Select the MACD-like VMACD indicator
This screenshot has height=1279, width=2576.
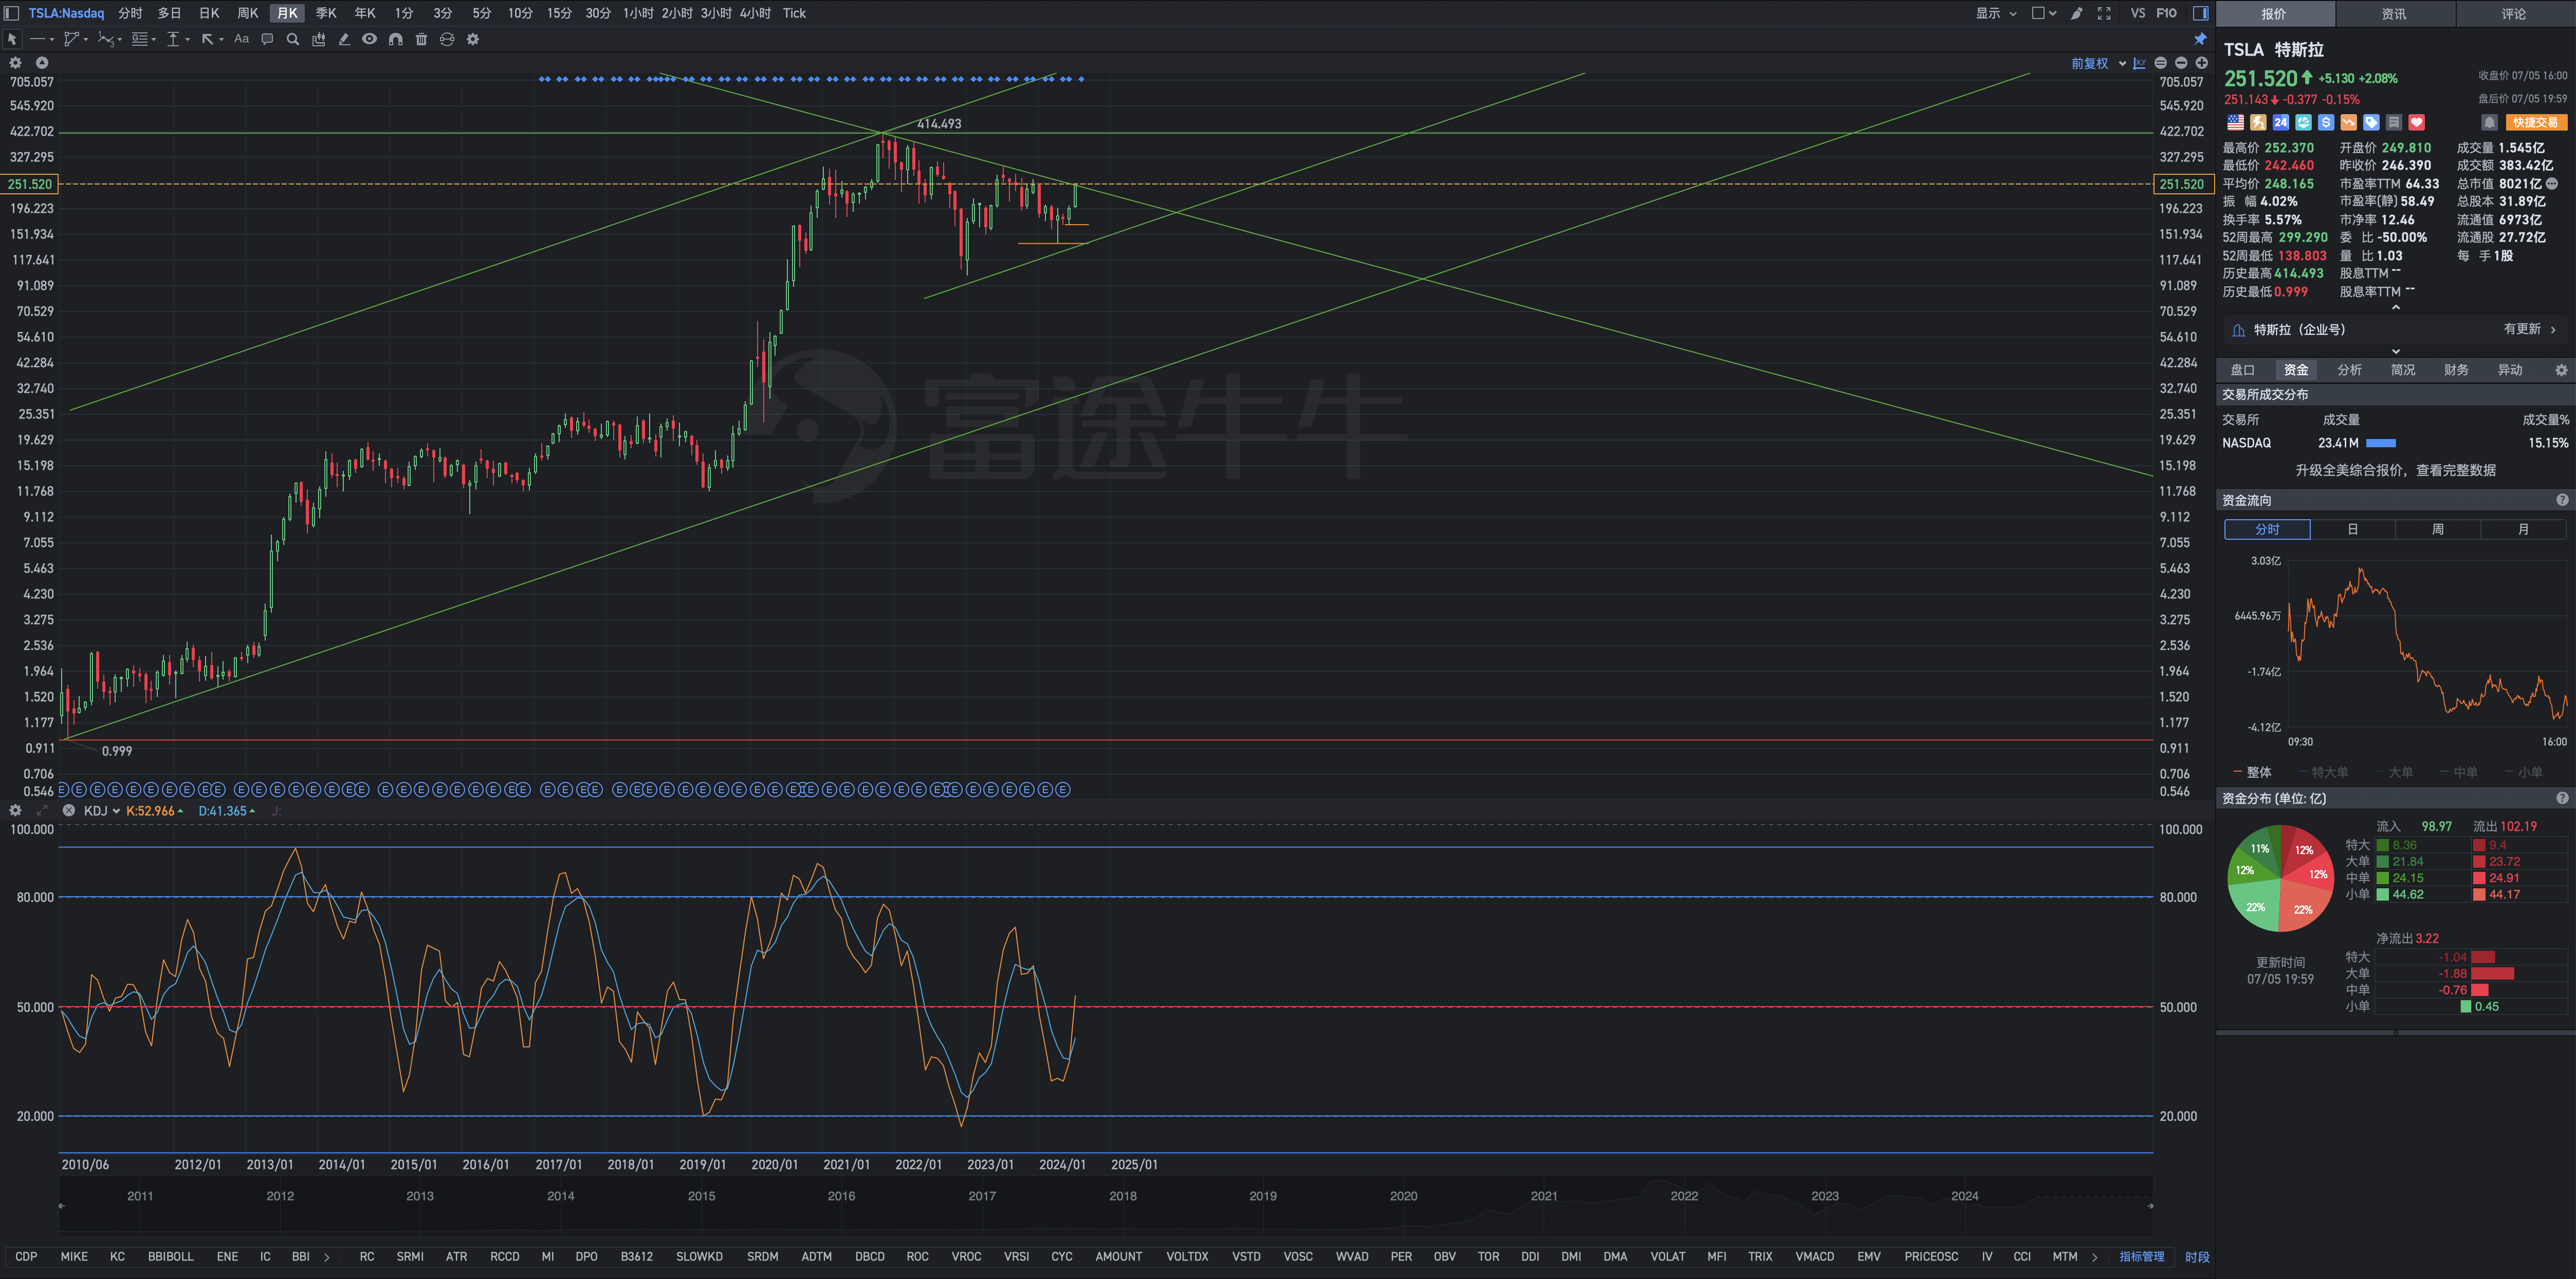point(1814,1257)
